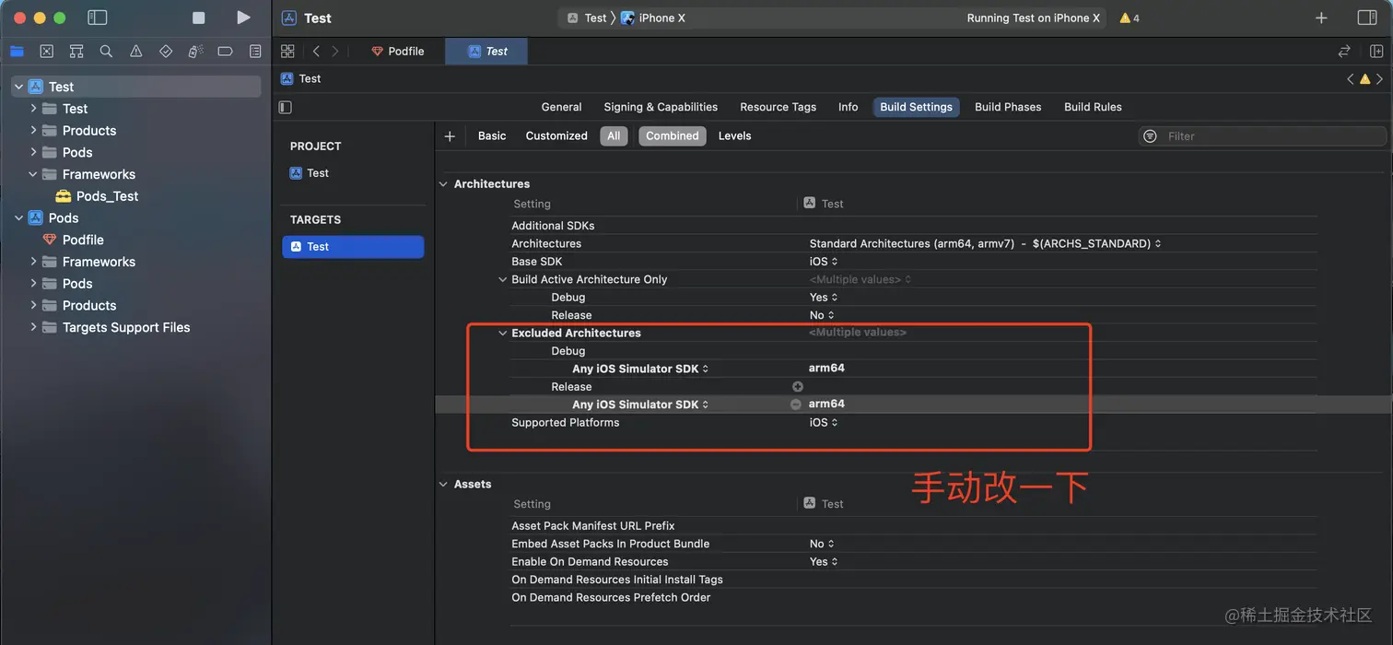
Task: Click the build settings Filter field
Action: [1262, 136]
